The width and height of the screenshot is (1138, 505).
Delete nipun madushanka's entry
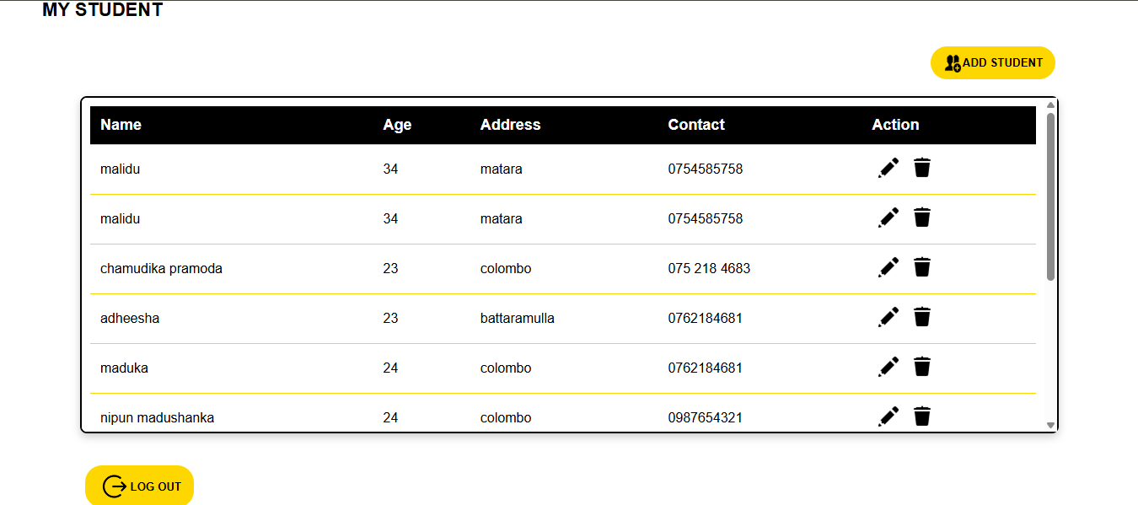tap(921, 416)
